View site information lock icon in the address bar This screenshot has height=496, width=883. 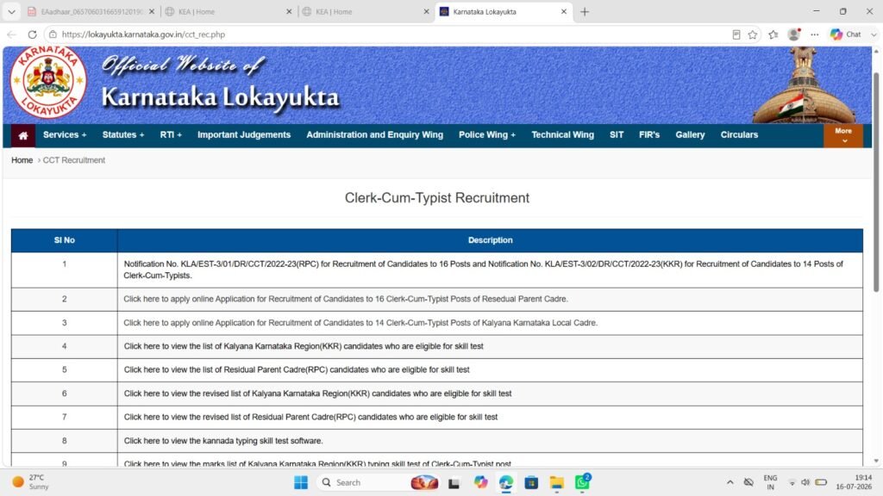tap(53, 34)
